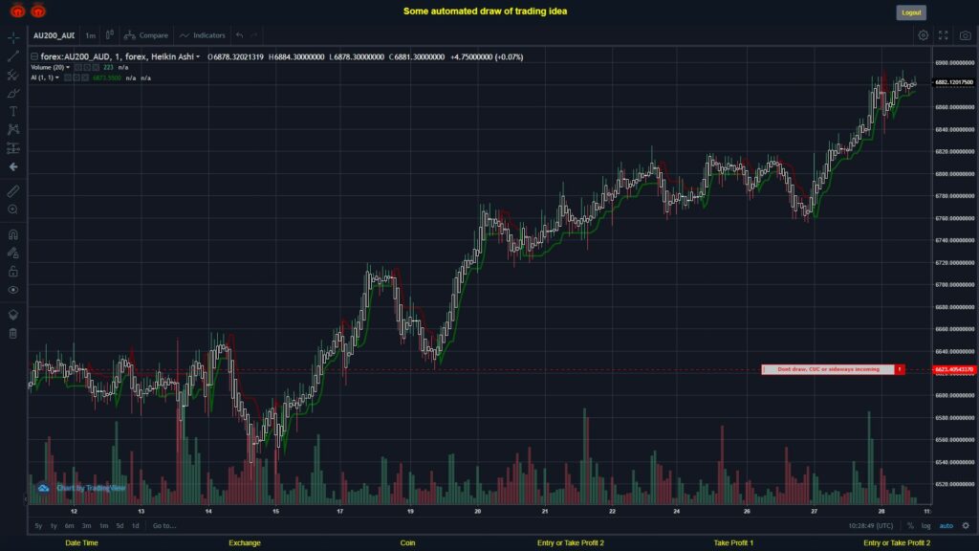Open the pitchfork tool group
This screenshot has width=979, height=551.
tap(13, 75)
